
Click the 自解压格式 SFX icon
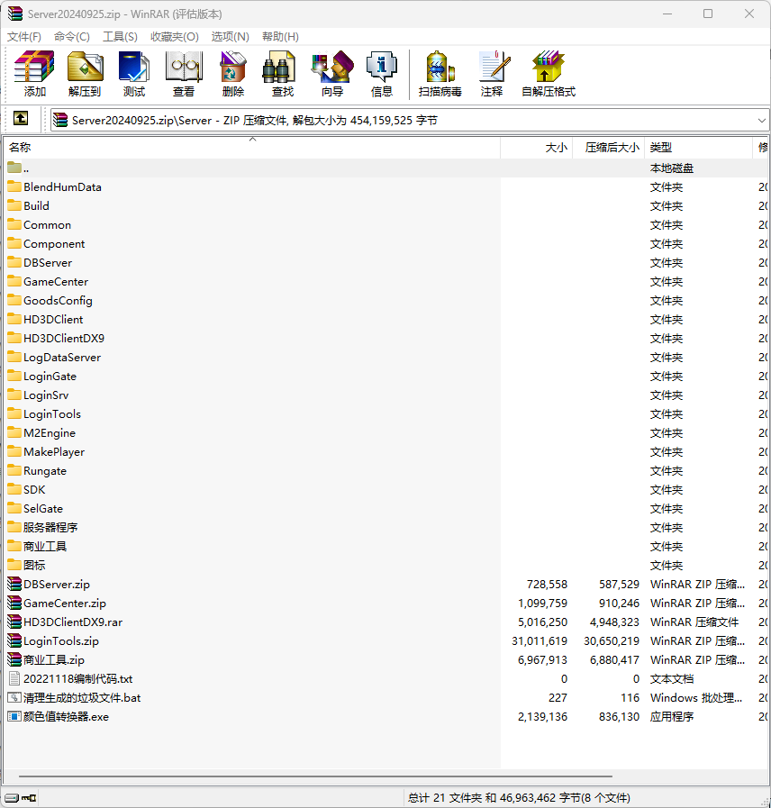(549, 74)
